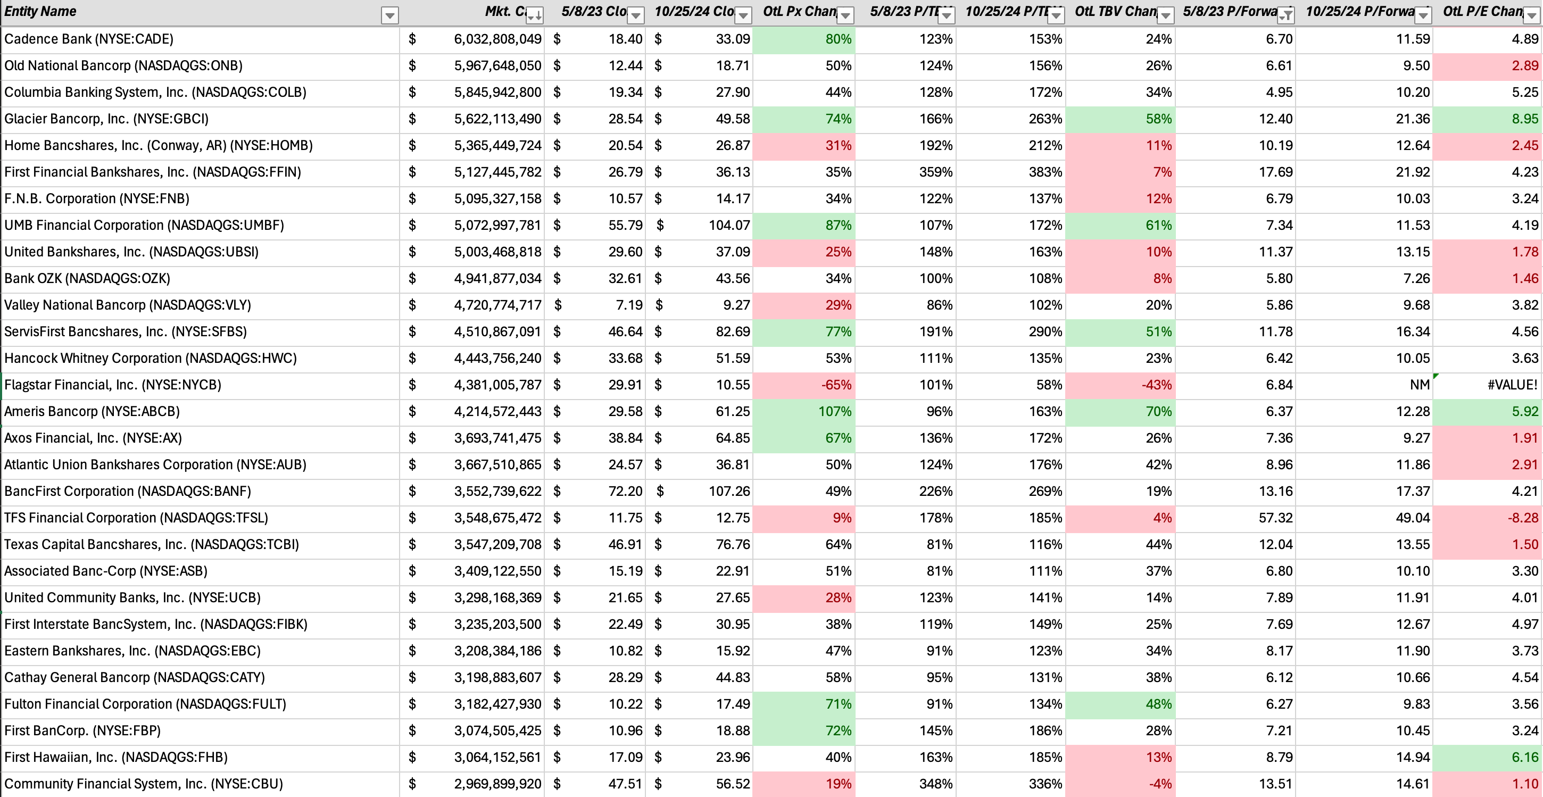Open the 10/25/24 P/Forward filter dropdown
This screenshot has height=797, width=1543.
[1423, 15]
